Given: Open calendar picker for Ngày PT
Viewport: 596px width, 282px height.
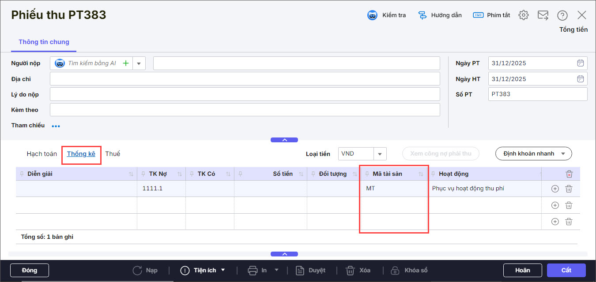Looking at the screenshot, I should [581, 63].
